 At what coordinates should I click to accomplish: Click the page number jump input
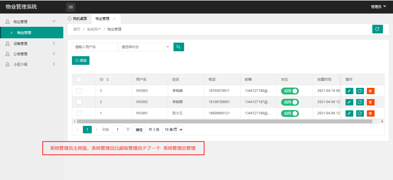tap(118, 130)
